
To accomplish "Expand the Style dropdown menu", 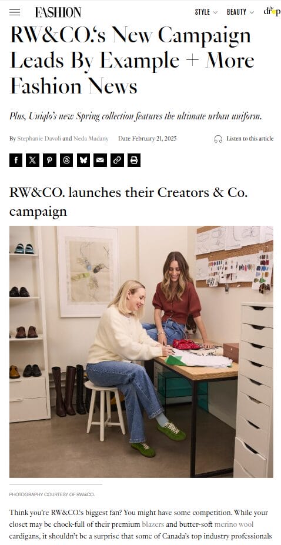I will [206, 12].
